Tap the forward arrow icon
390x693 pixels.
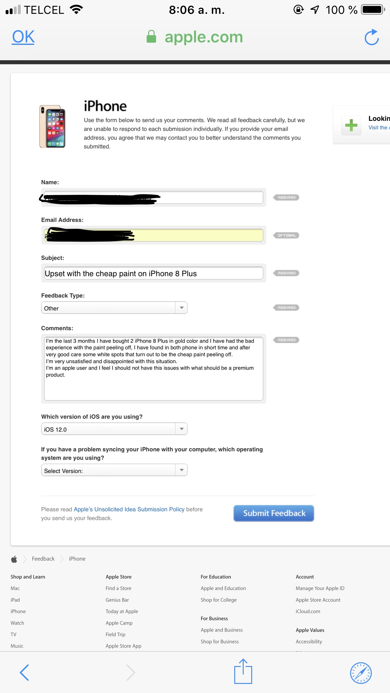pos(131,672)
